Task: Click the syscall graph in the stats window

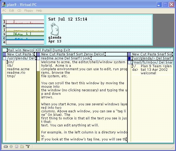Action: [x=25, y=34]
